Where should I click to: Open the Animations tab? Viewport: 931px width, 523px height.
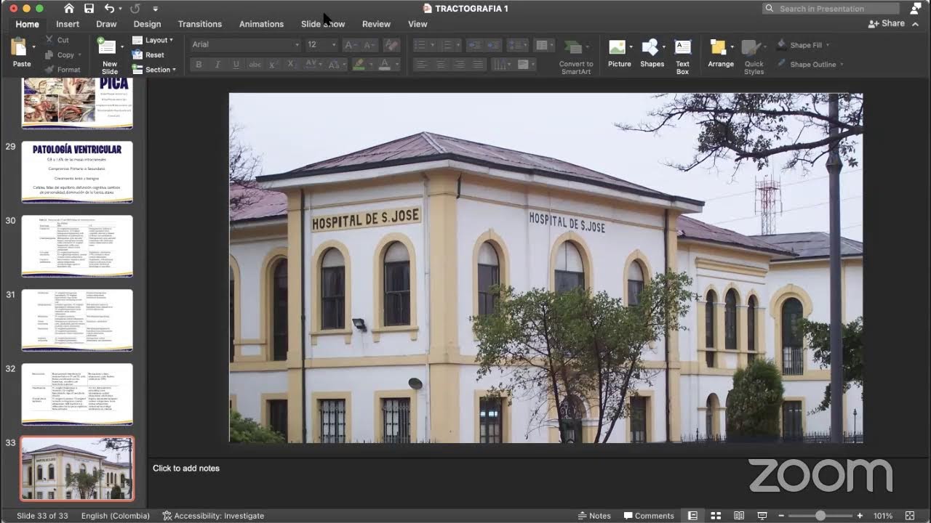(x=261, y=24)
